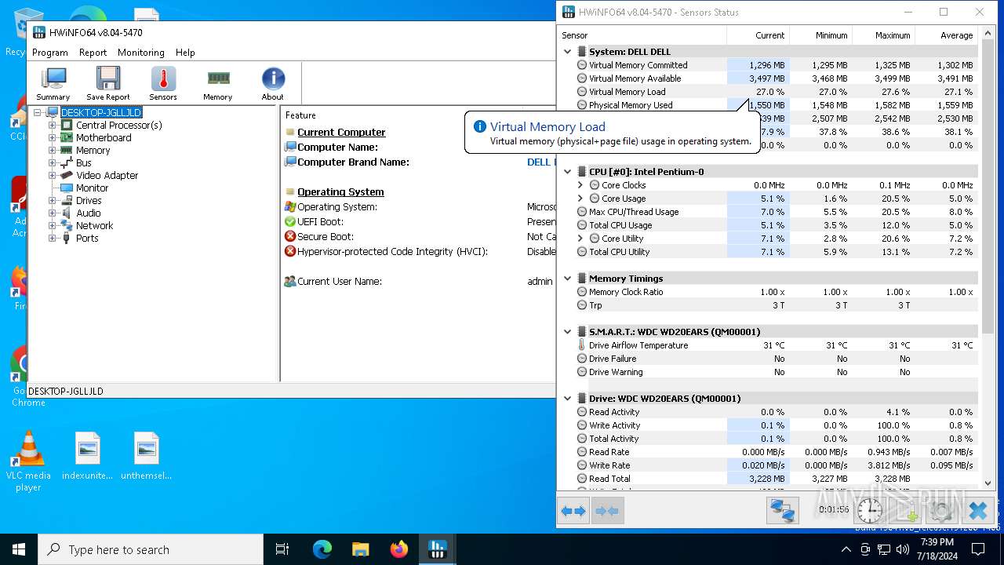Expand the Core Clocks sensor row
The width and height of the screenshot is (1004, 565).
tap(580, 185)
